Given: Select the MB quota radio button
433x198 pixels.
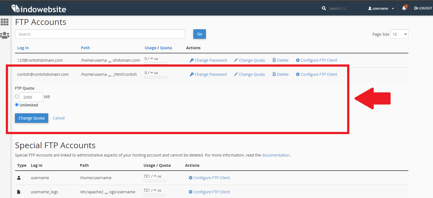Looking at the screenshot, I should pos(17,97).
